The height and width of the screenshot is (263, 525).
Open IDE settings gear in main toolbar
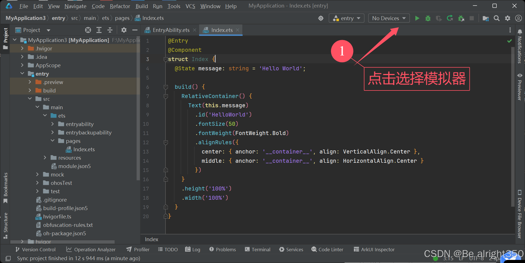click(508, 18)
